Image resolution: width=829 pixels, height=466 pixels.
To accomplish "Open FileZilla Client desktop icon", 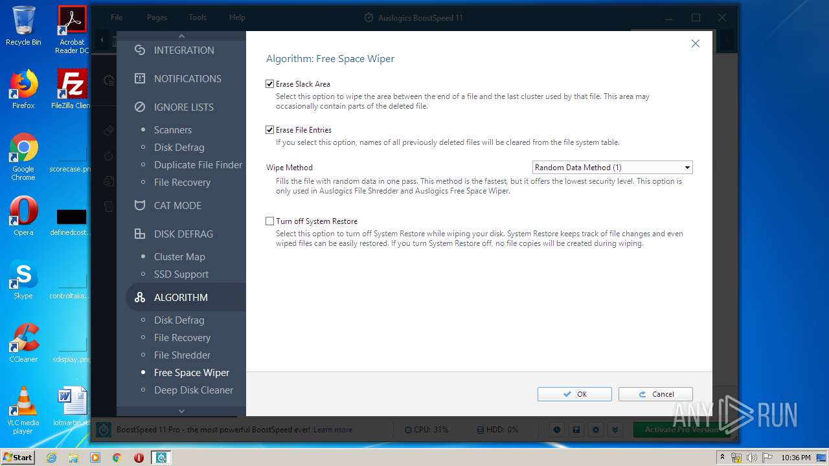I will point(72,89).
